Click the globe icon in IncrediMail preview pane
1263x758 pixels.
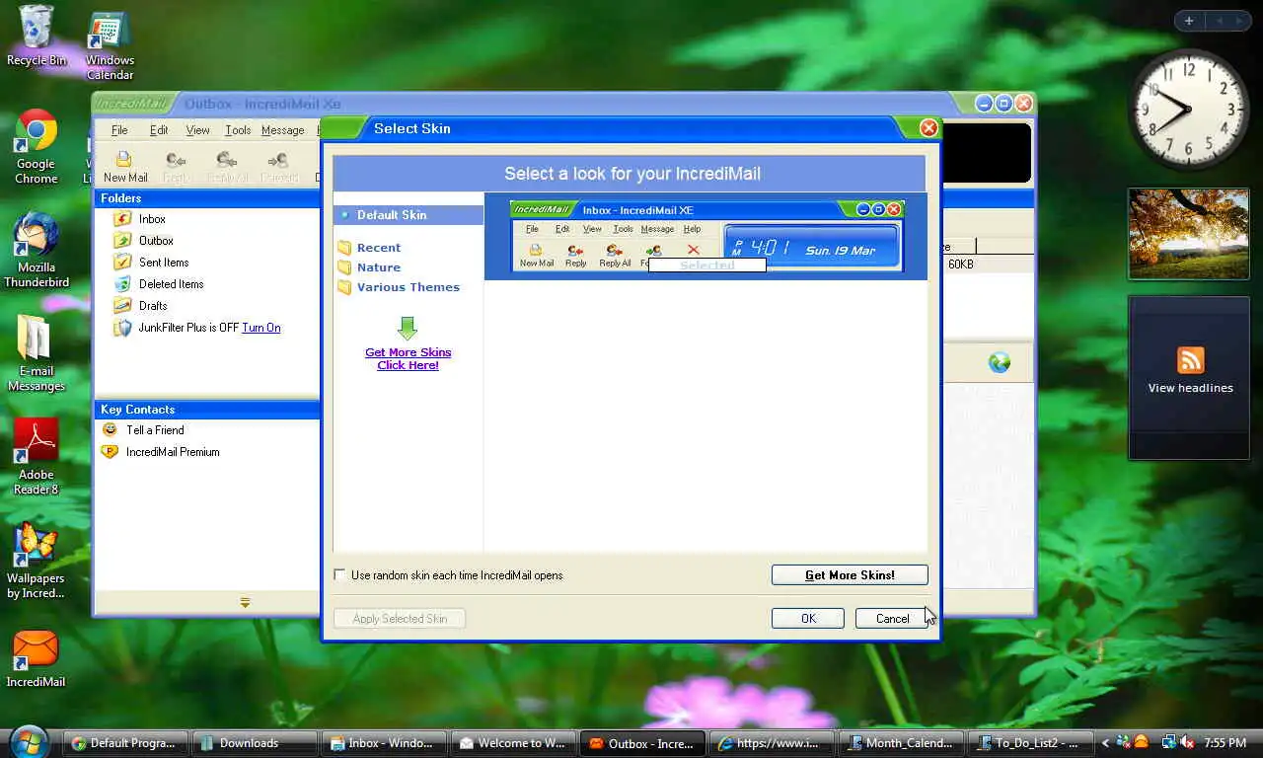tap(1000, 363)
